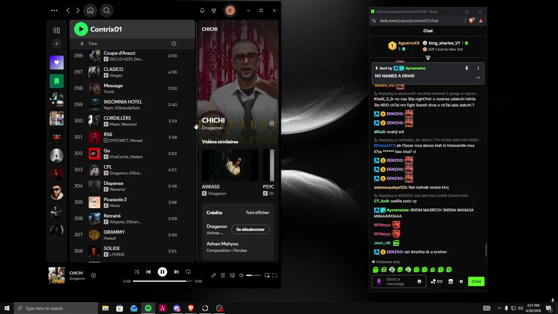Select track INSOMNIA HOTEL

132,105
